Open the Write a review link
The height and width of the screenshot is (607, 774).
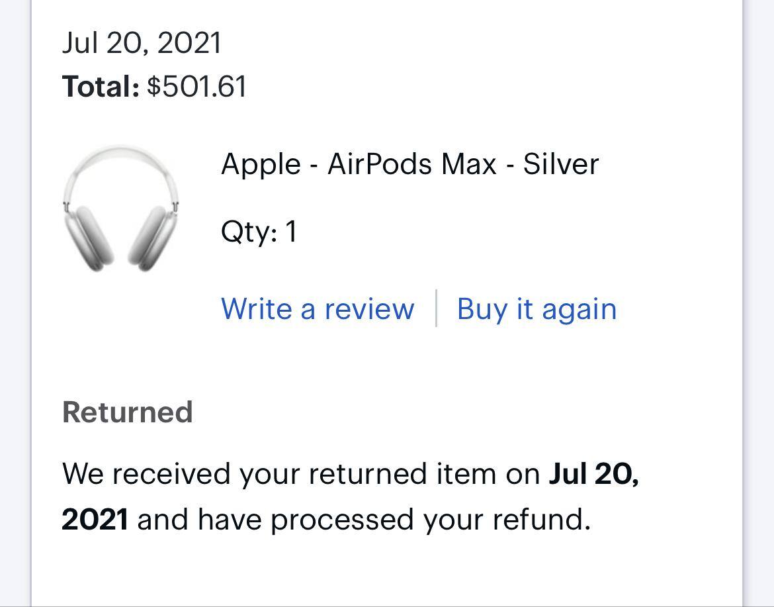tap(318, 309)
